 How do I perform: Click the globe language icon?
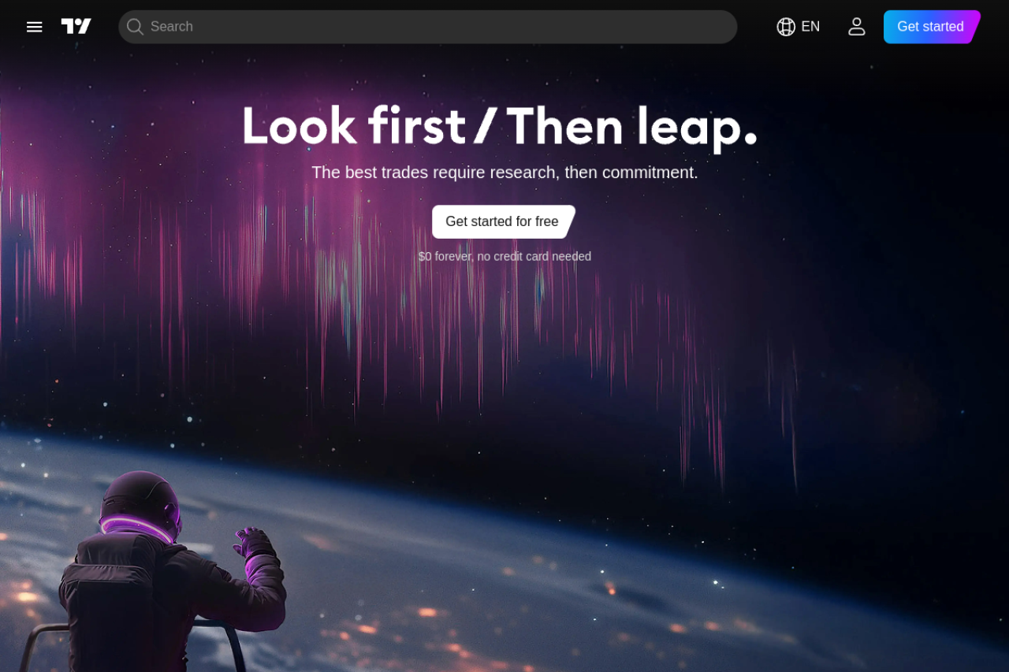pyautogui.click(x=786, y=27)
